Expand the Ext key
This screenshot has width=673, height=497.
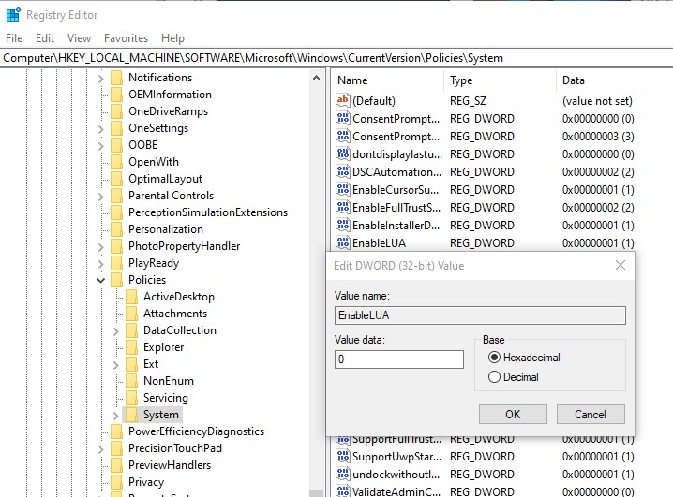tap(115, 365)
